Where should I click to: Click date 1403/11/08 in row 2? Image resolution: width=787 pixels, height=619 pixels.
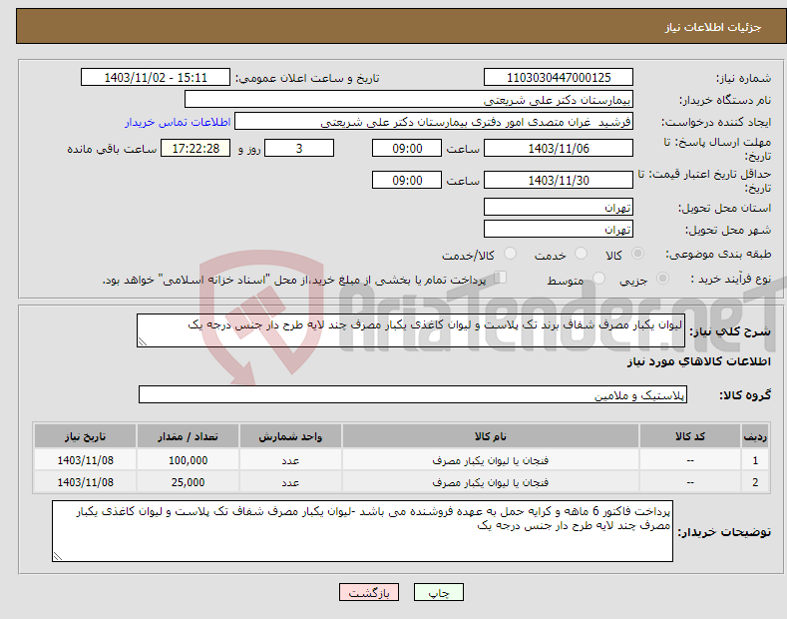coord(86,482)
